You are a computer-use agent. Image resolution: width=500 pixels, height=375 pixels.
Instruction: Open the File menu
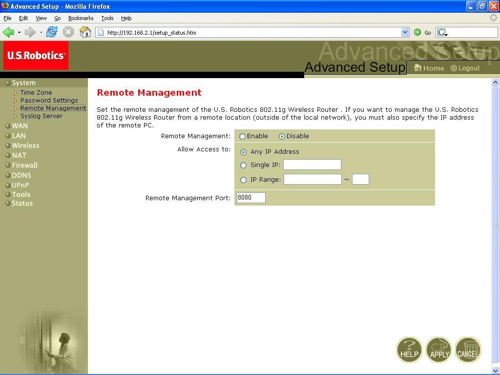point(7,18)
